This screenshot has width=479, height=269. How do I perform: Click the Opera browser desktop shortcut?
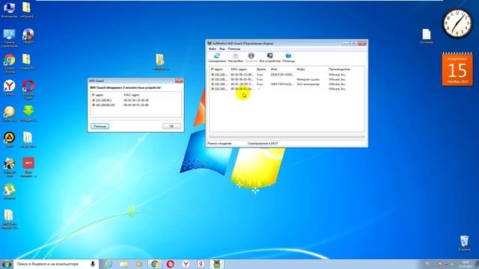click(x=28, y=89)
